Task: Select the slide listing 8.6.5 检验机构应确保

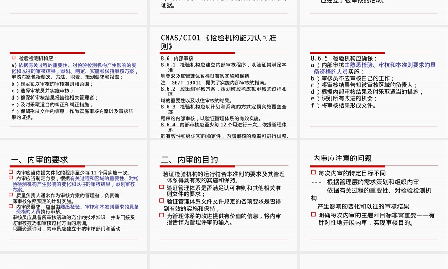Action: pos(374,82)
